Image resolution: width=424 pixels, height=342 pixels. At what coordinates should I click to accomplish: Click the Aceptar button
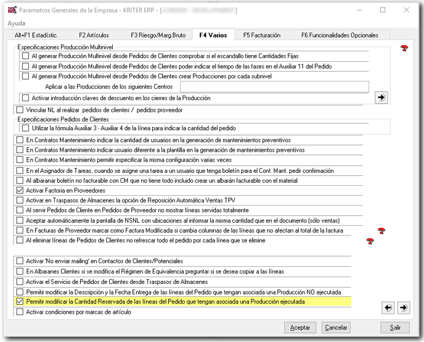300,328
